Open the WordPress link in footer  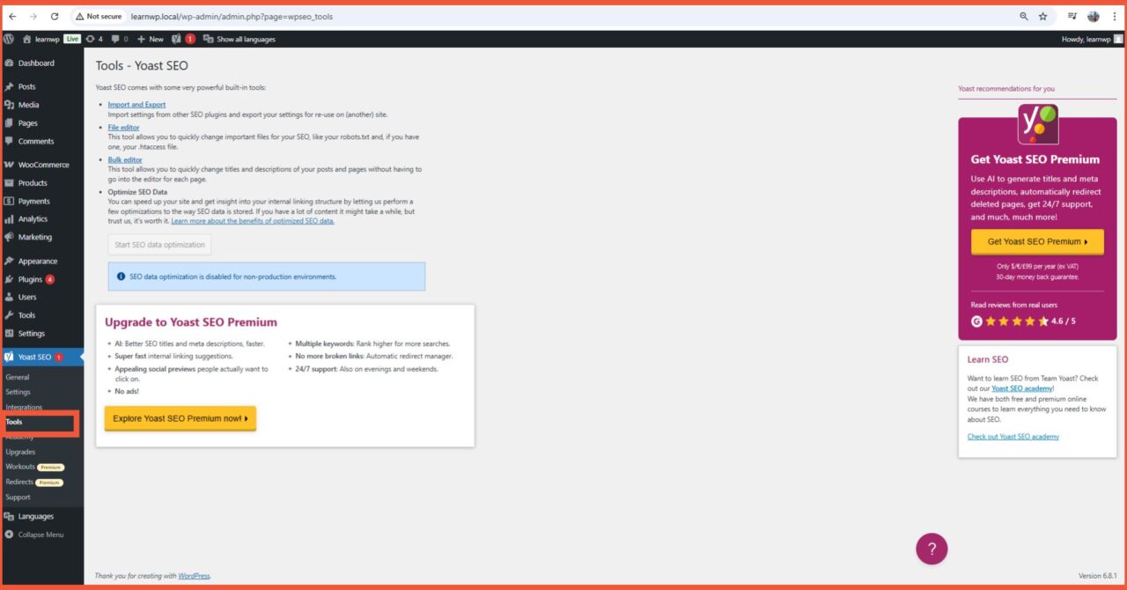[x=194, y=576]
